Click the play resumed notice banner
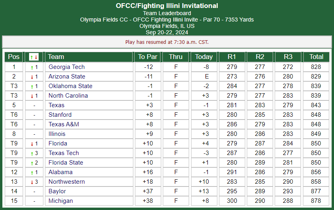334x210 pixels. (x=167, y=42)
